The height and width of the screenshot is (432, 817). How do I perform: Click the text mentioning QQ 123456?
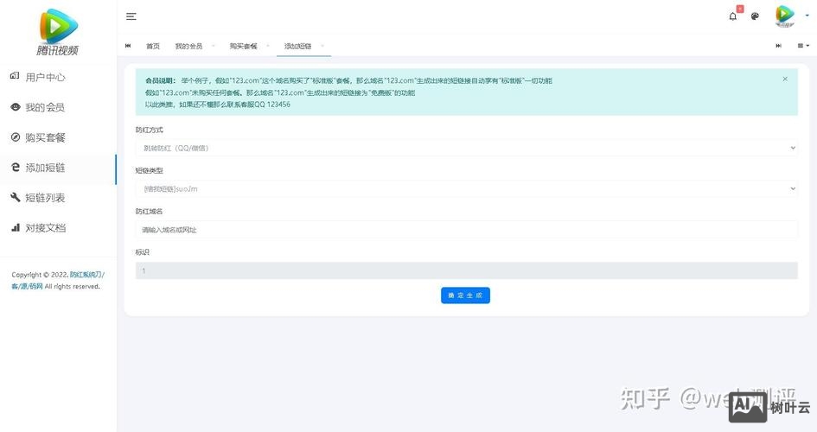click(217, 105)
